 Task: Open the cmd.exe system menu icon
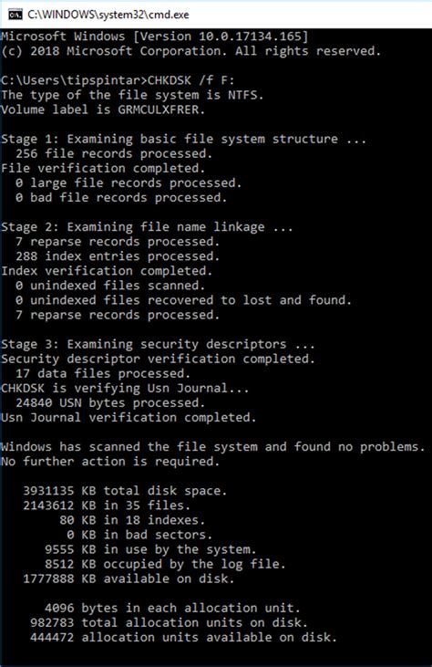[x=15, y=15]
